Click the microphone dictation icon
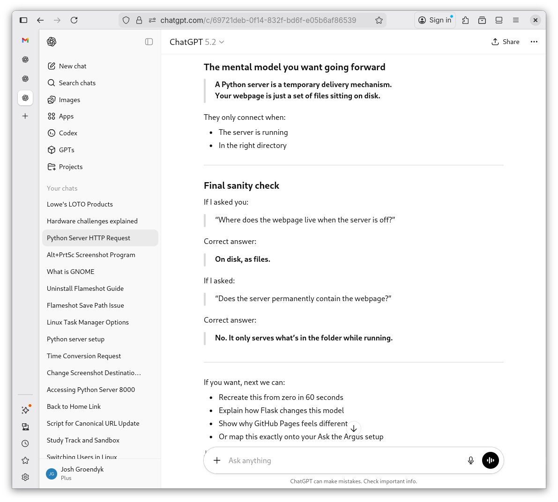The width and height of the screenshot is (558, 502). [x=471, y=460]
